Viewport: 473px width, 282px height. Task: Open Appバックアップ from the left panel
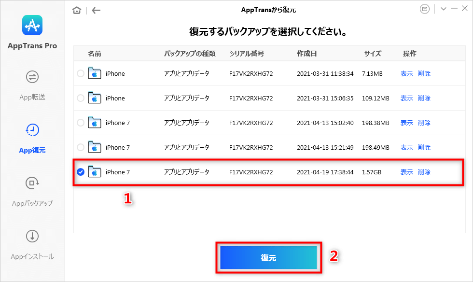coord(31,191)
